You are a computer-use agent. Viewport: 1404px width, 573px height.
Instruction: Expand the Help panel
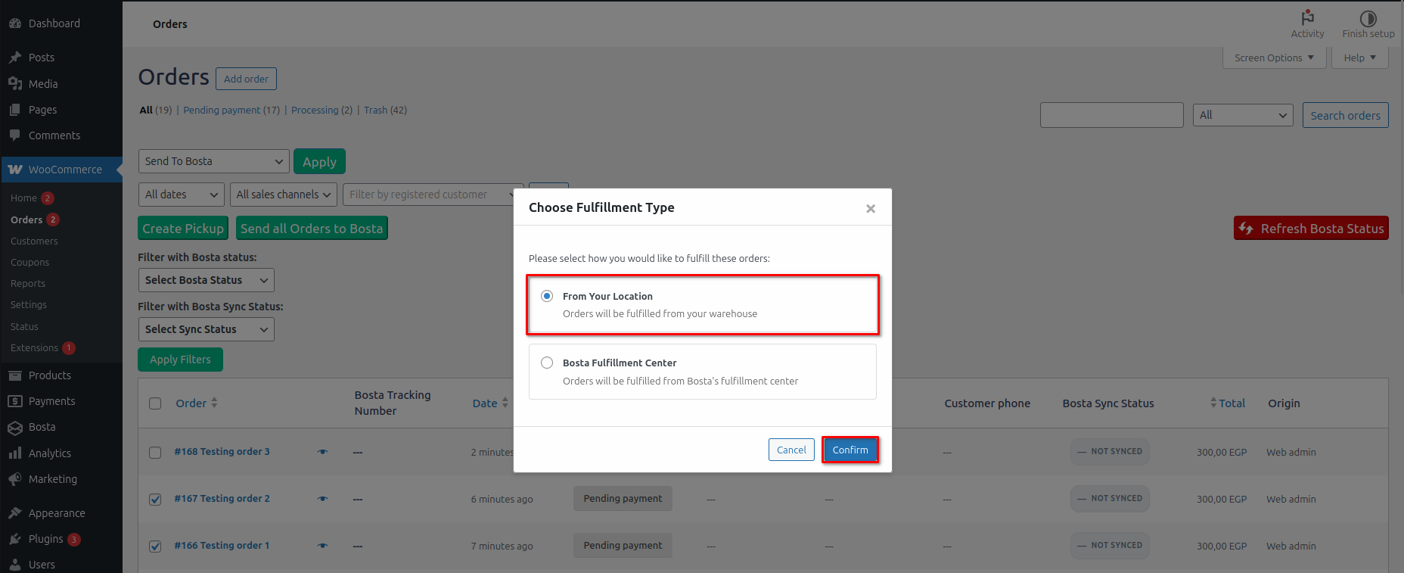pyautogui.click(x=1360, y=58)
